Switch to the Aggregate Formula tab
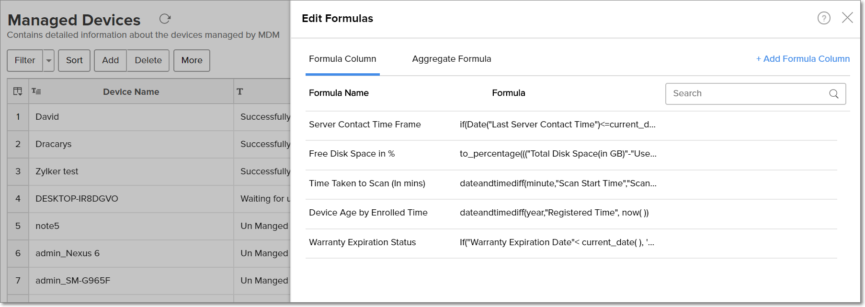Screen dimensions: 865x307 click(451, 59)
